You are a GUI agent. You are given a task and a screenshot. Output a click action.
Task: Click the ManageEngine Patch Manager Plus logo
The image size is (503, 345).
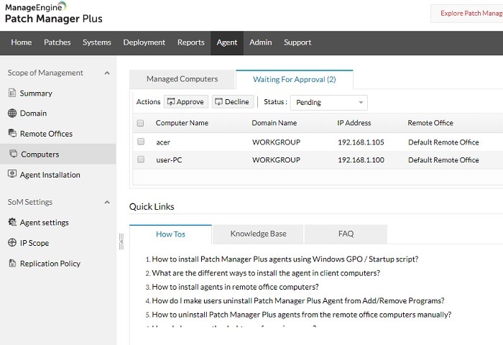click(x=54, y=13)
